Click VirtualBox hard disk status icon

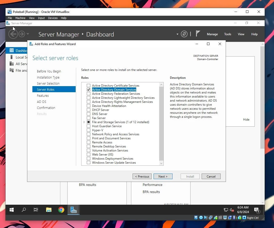(x=196, y=218)
